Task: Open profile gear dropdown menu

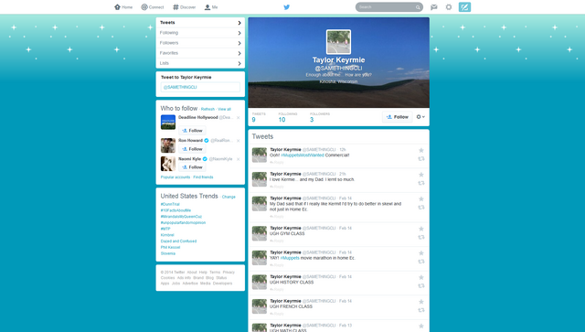Action: click(x=420, y=117)
